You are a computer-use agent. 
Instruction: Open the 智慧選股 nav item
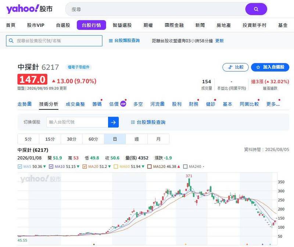click(x=122, y=25)
